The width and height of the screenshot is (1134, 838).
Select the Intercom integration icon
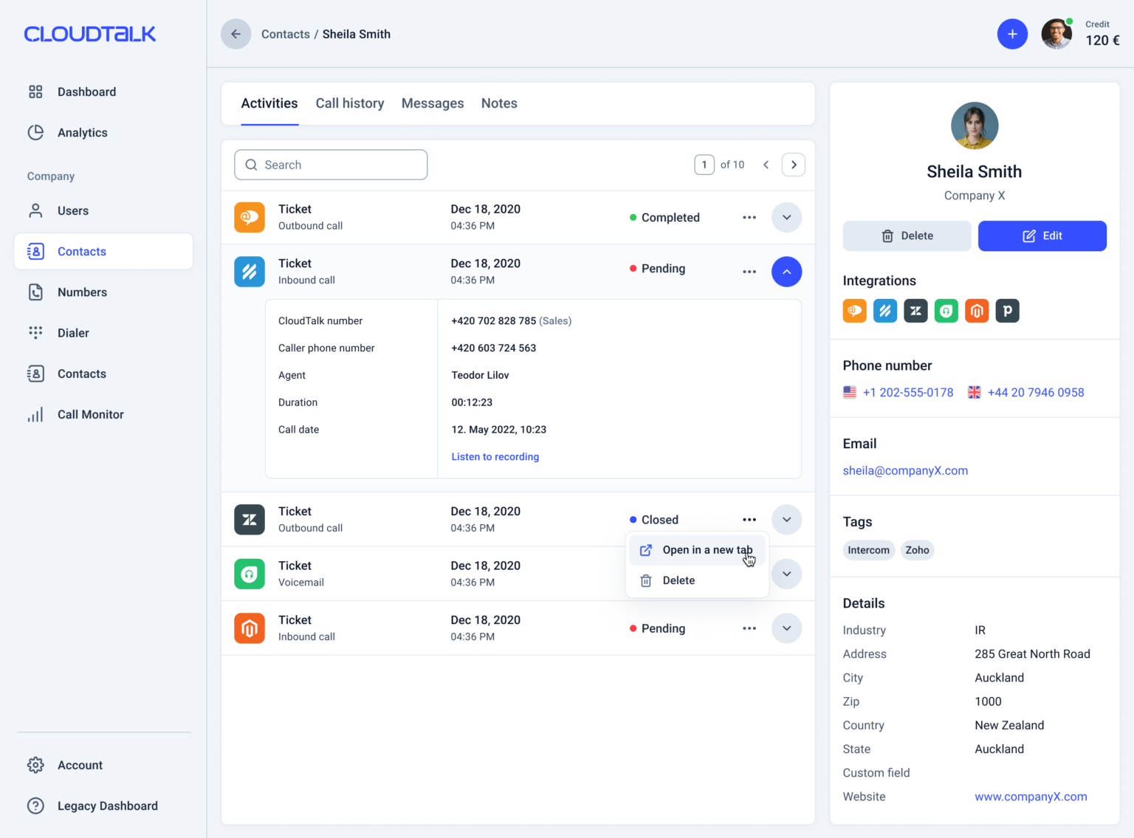click(854, 311)
